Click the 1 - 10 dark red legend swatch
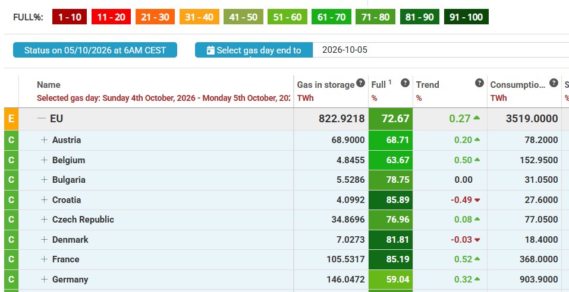 coord(70,17)
